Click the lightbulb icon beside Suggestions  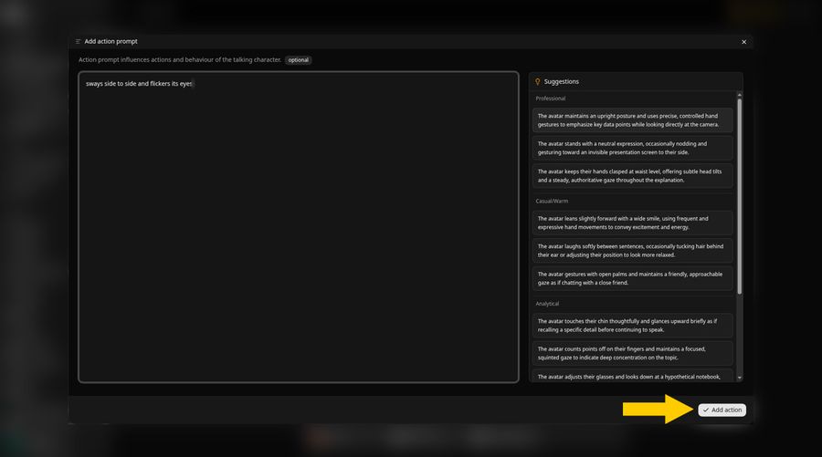click(x=537, y=82)
